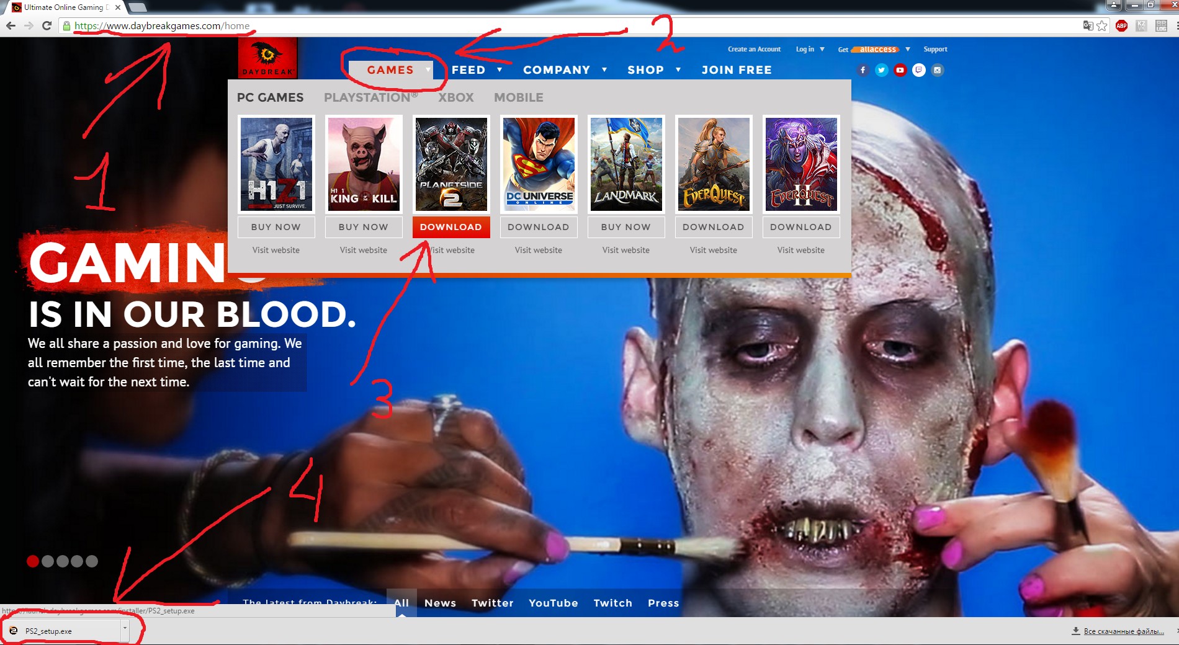Filter the feed by Twitch
The image size is (1179, 645).
tap(613, 603)
